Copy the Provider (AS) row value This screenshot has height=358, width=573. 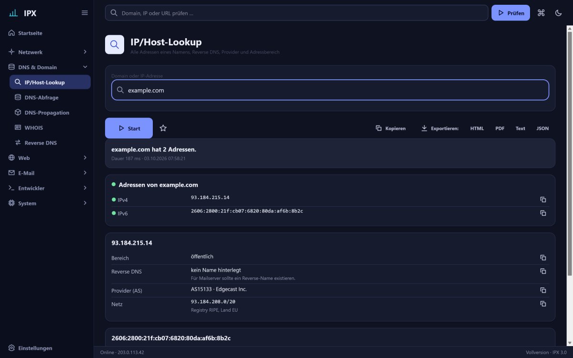point(543,290)
